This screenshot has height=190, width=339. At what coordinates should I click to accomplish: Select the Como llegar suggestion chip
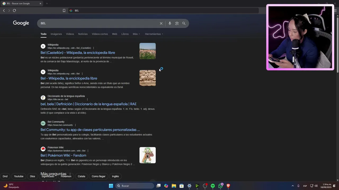click(99, 176)
